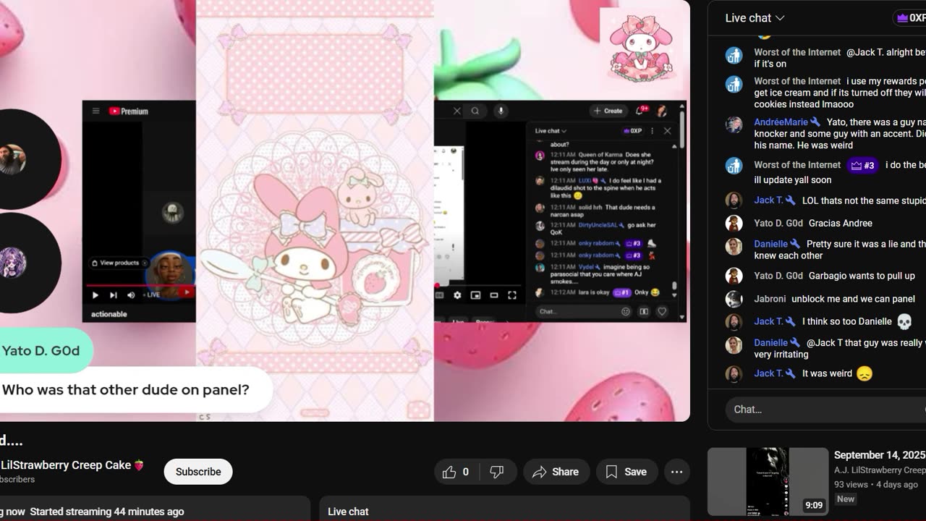Click heart reaction in streamed chat input
The height and width of the screenshot is (521, 926).
tap(661, 312)
